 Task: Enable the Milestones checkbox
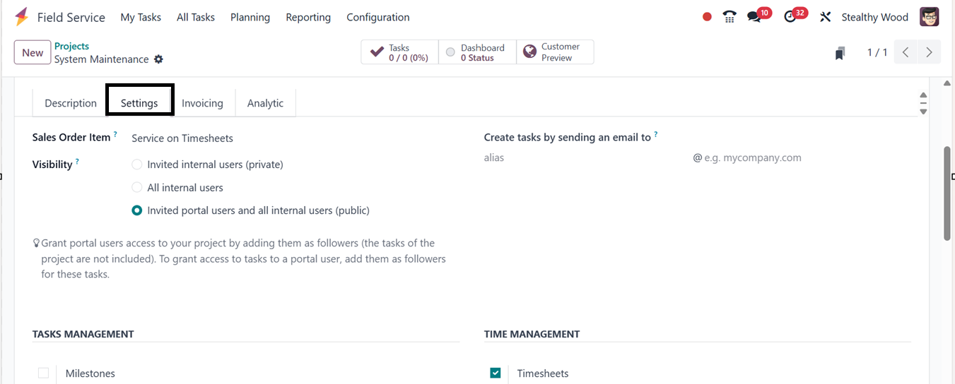point(44,373)
